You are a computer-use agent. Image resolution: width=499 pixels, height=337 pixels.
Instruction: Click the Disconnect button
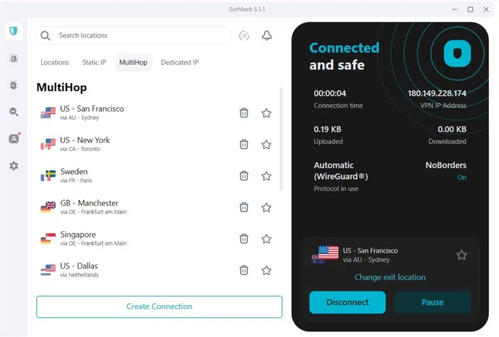348,302
